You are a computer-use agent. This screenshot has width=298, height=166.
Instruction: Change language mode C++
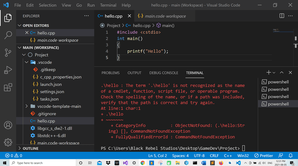(228, 156)
